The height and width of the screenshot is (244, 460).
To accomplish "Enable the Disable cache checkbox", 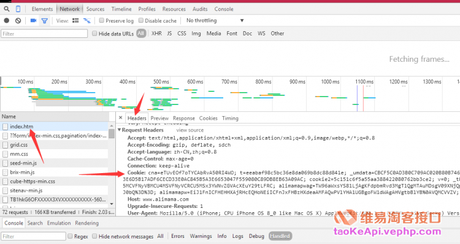I will click(141, 20).
